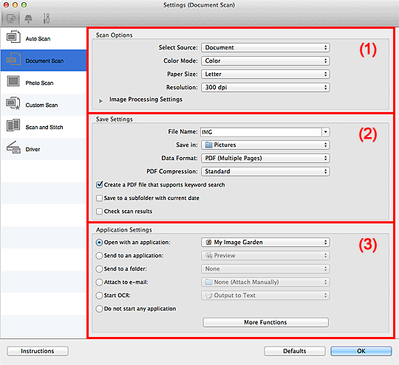Expand Image Processing Settings triangle
Screen dimensions: 399x365
[x=100, y=101]
